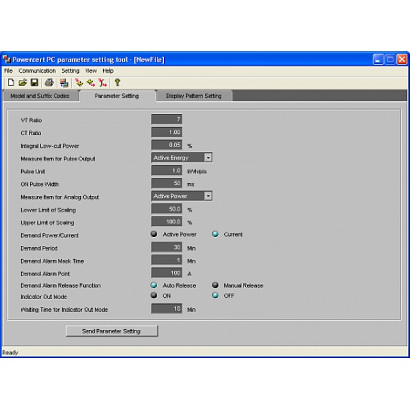
Task: Click the middle red-yellow arrow toolbar icon
Action: point(90,83)
